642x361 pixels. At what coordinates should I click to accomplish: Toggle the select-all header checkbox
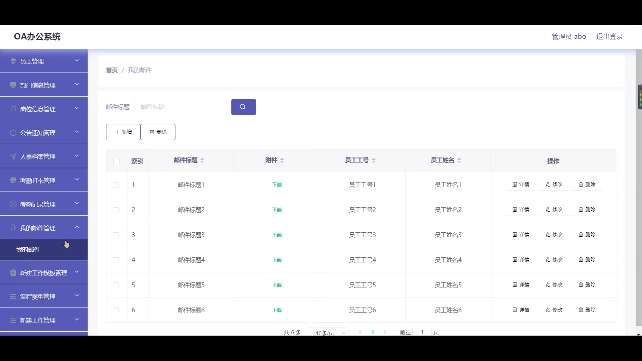(116, 161)
